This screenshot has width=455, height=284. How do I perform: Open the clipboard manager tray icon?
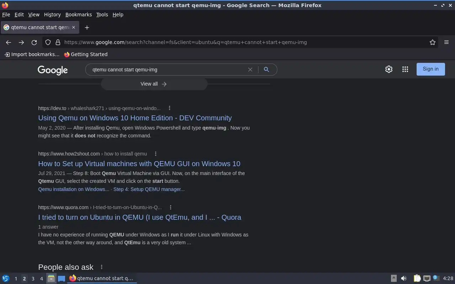coord(417,278)
